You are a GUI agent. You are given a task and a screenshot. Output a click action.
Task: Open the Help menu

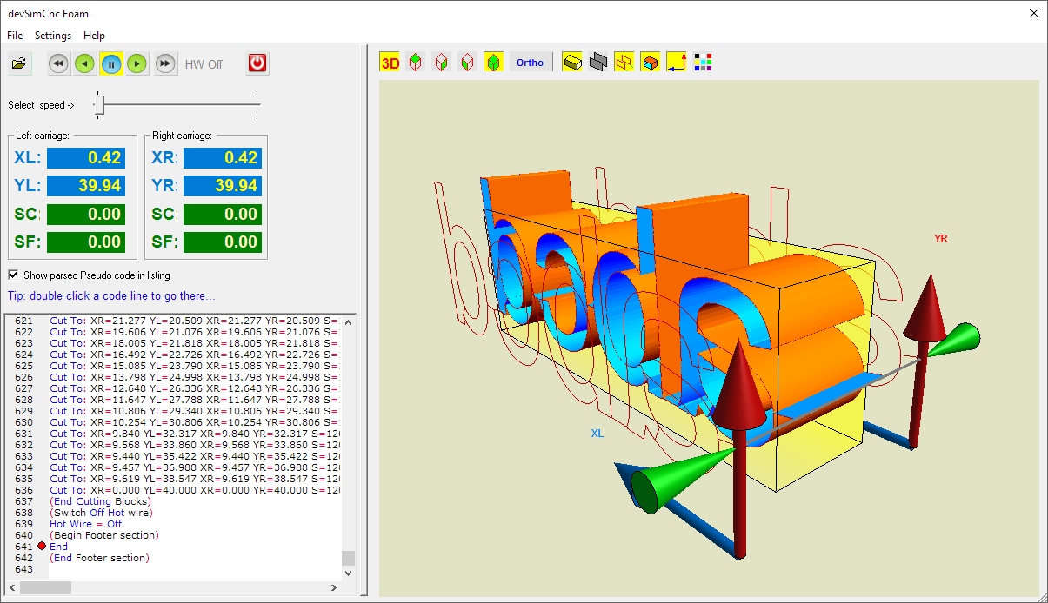click(94, 36)
